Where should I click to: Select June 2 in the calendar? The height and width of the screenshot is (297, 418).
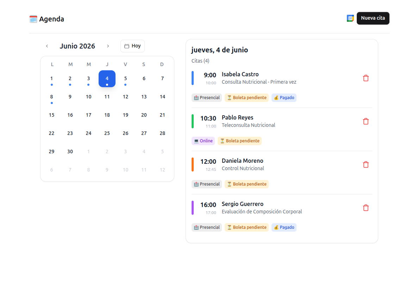70,79
